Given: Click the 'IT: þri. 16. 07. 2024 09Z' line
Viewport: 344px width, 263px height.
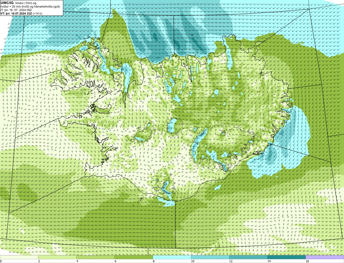Looking at the screenshot, I should click(x=16, y=10).
